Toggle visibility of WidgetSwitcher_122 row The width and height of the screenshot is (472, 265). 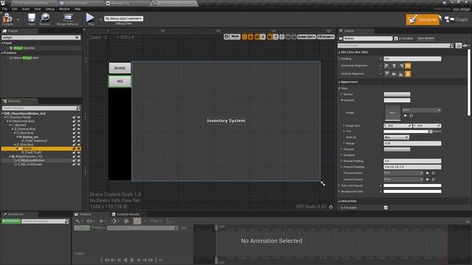79,157
